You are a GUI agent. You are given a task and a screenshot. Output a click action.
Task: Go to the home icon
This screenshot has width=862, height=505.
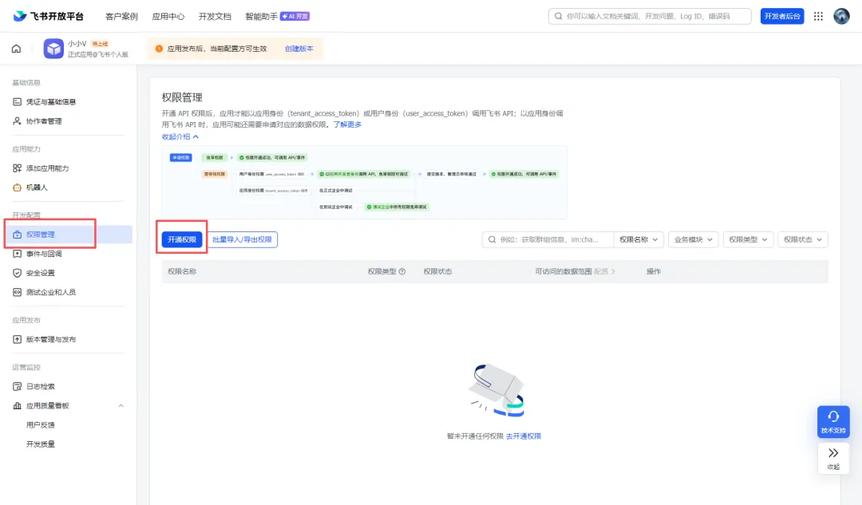pos(17,49)
